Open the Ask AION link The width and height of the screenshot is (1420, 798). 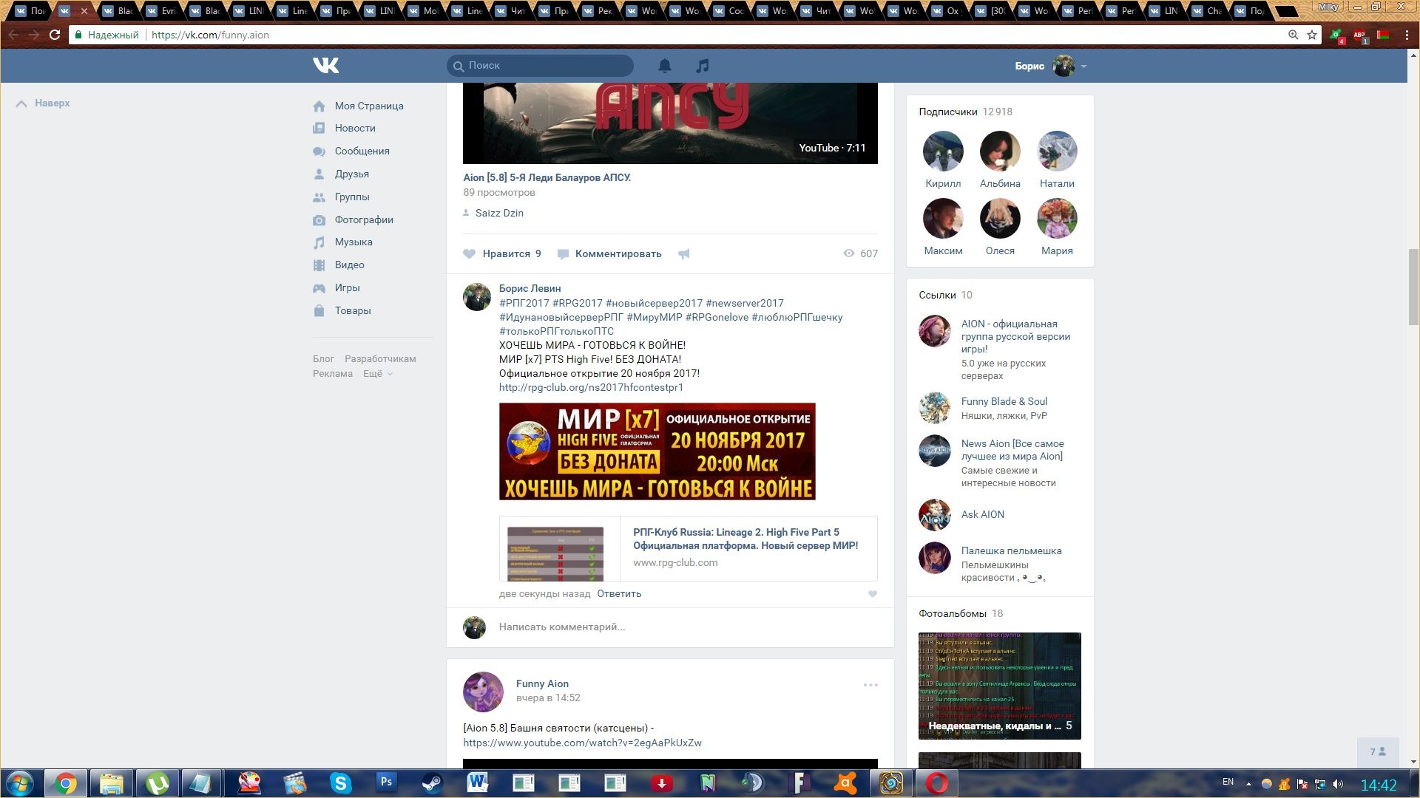983,514
